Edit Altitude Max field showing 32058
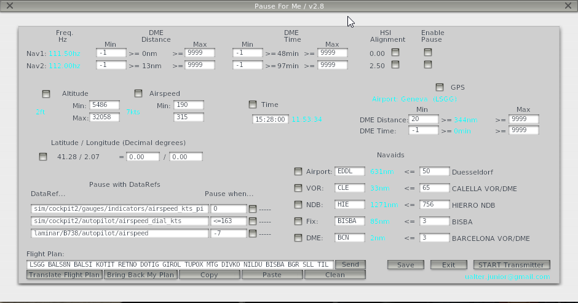Viewport: 578px width, 303px height. coord(105,117)
